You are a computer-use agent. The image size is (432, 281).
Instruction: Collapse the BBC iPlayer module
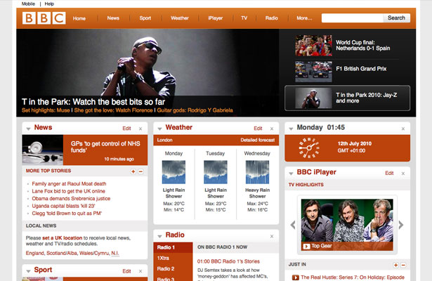291,174
